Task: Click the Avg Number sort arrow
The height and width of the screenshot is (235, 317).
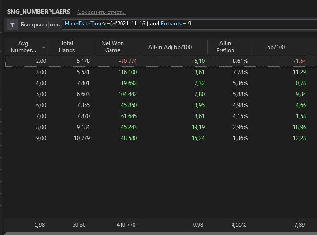Action: pyautogui.click(x=43, y=47)
